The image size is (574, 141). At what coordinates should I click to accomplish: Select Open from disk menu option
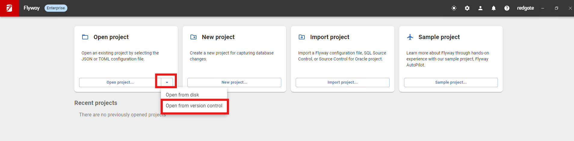click(x=182, y=95)
